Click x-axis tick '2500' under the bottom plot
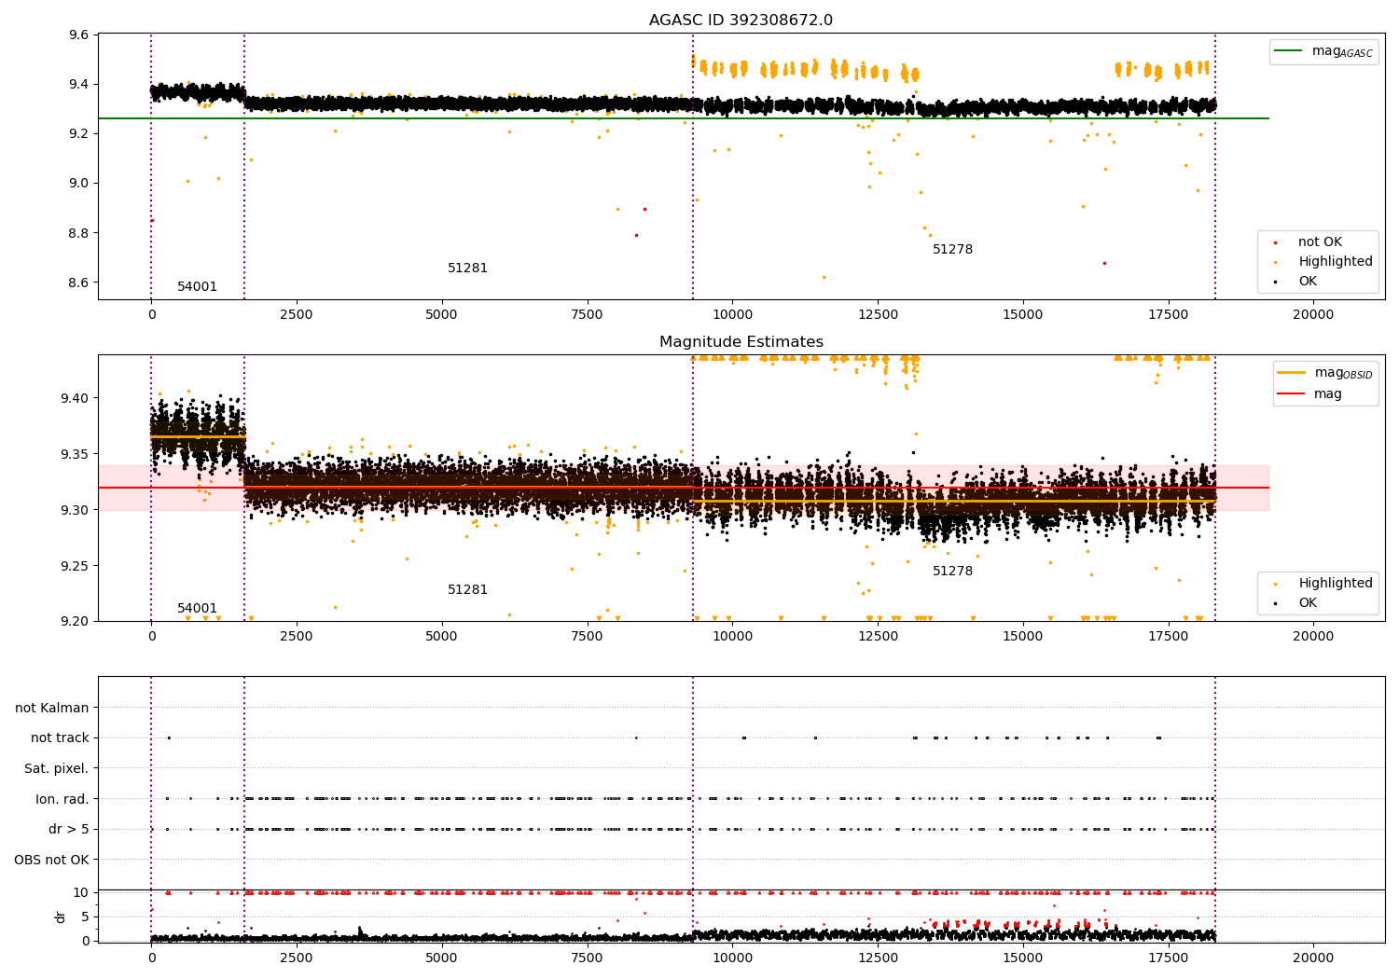This screenshot has width=1399, height=979. tap(297, 958)
